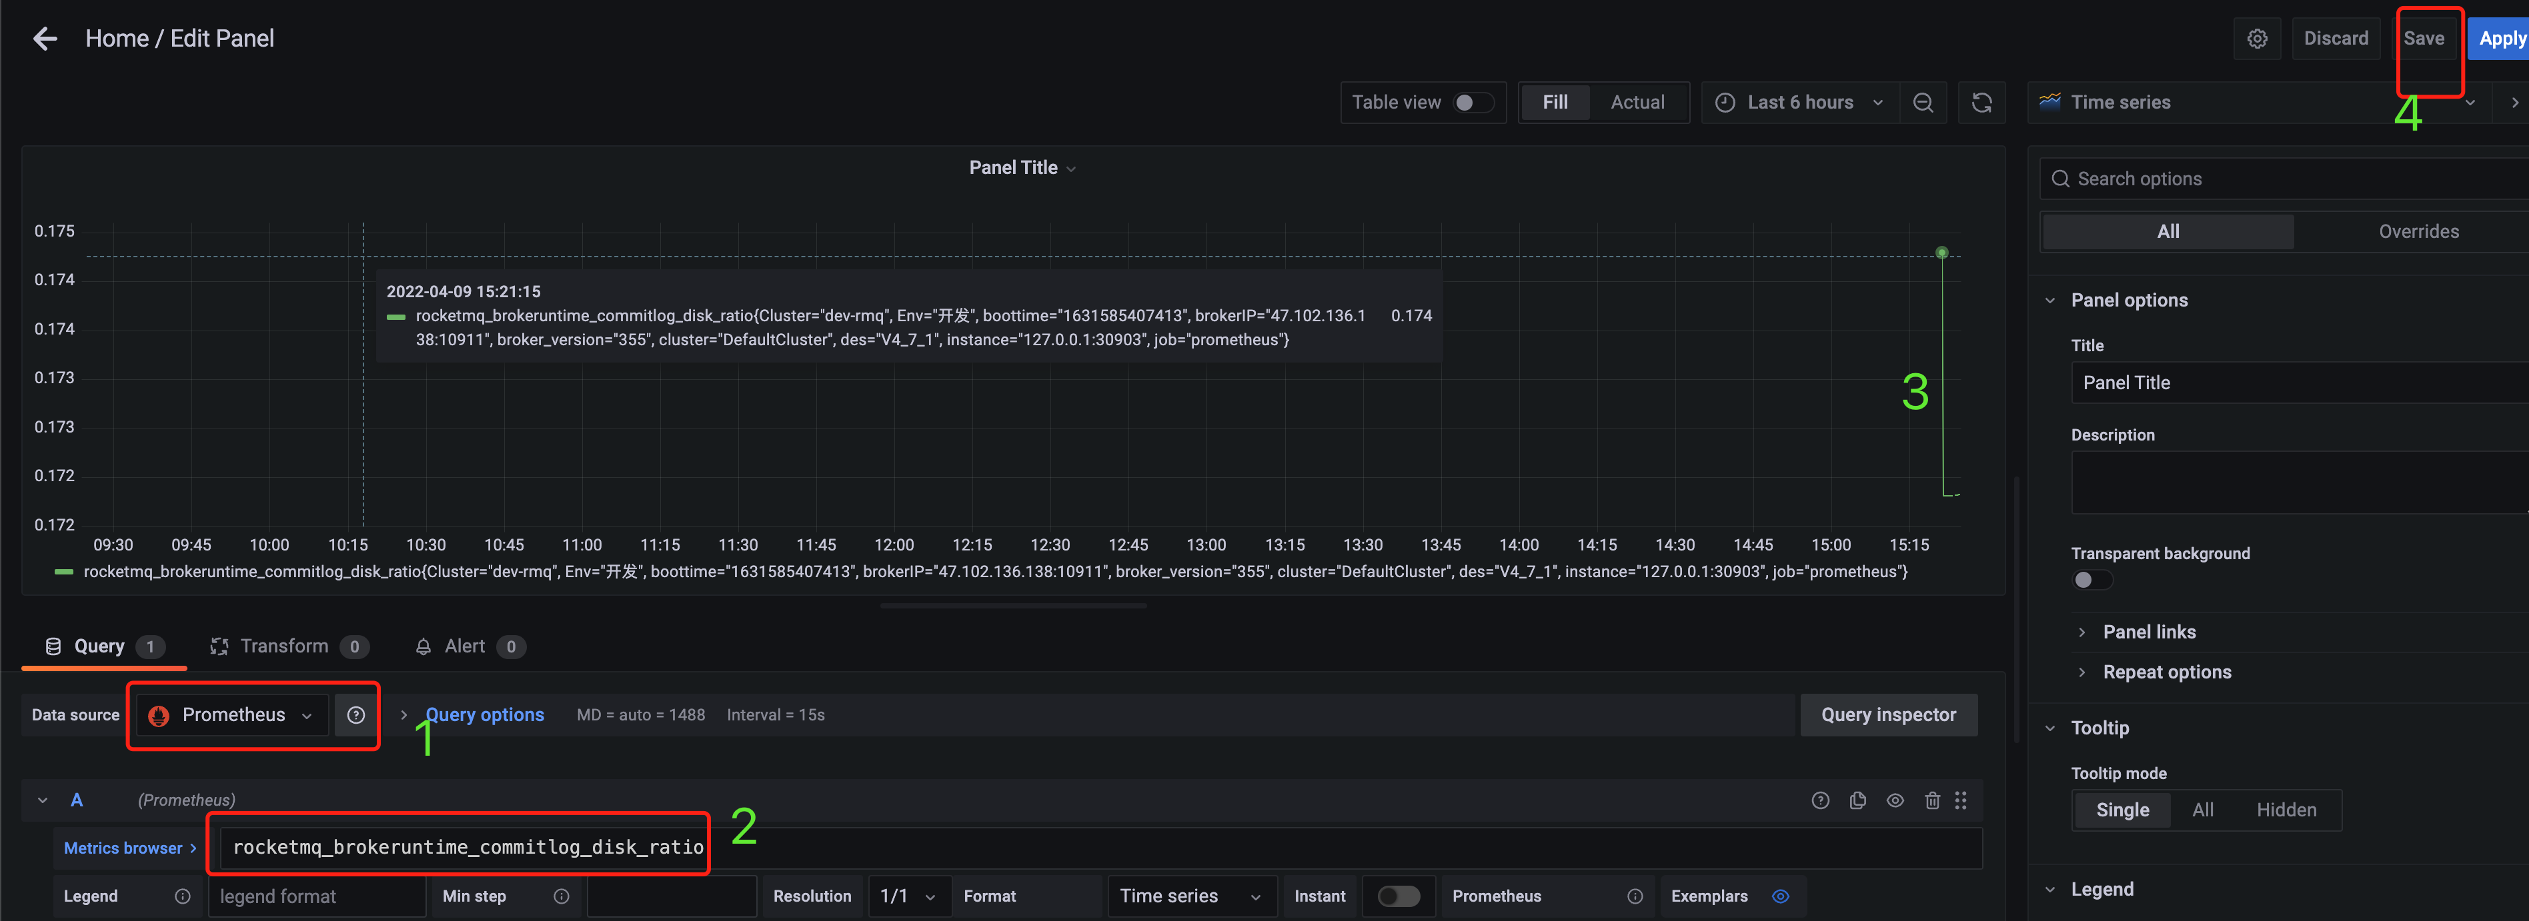This screenshot has width=2529, height=921.
Task: Click the data source help icon
Action: (x=355, y=715)
